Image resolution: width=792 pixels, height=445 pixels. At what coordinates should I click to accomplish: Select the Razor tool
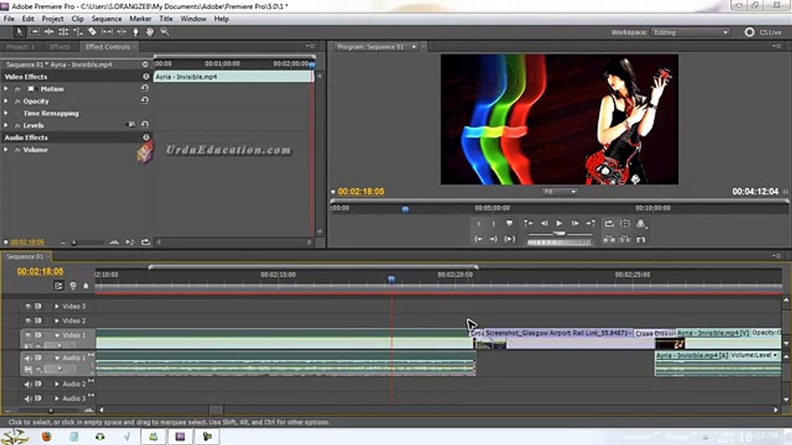coord(92,32)
